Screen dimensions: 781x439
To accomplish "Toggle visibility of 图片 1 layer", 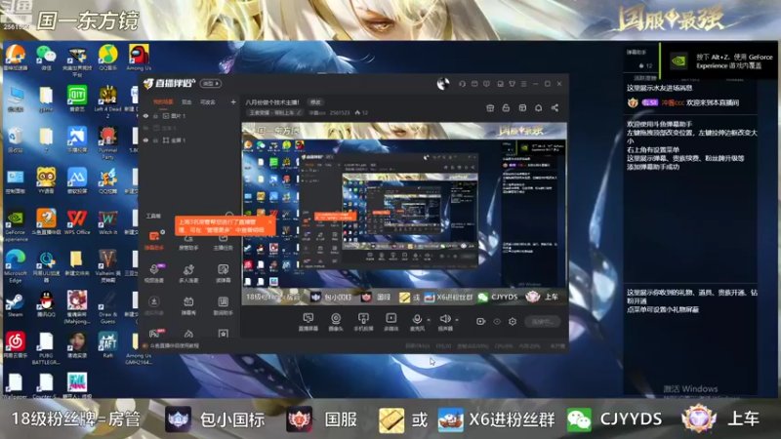I will (x=145, y=116).
